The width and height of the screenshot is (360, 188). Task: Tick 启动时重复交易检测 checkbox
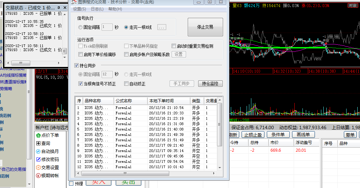pos(174,46)
